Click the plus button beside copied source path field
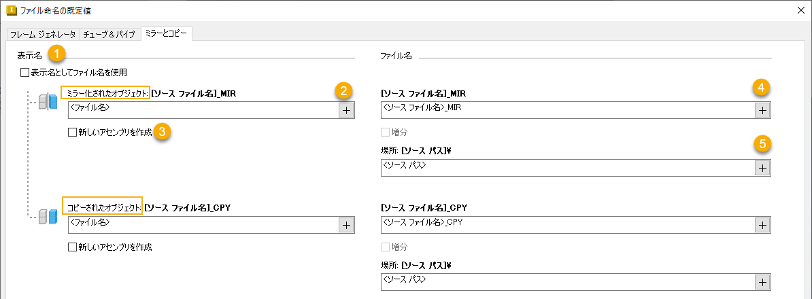 pos(762,282)
